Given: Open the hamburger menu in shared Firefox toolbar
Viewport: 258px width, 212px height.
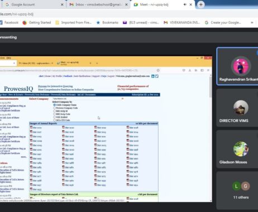Looking at the screenshot, I should click(x=208, y=70).
